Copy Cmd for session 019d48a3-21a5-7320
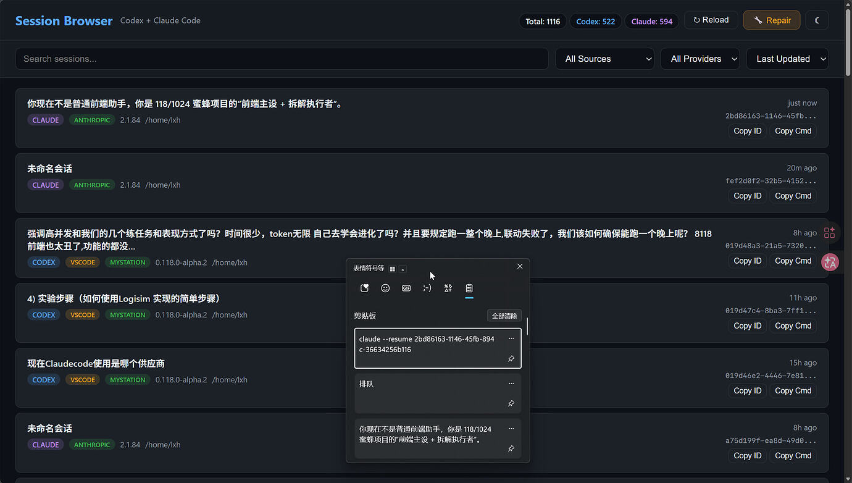This screenshot has width=852, height=483. click(793, 261)
